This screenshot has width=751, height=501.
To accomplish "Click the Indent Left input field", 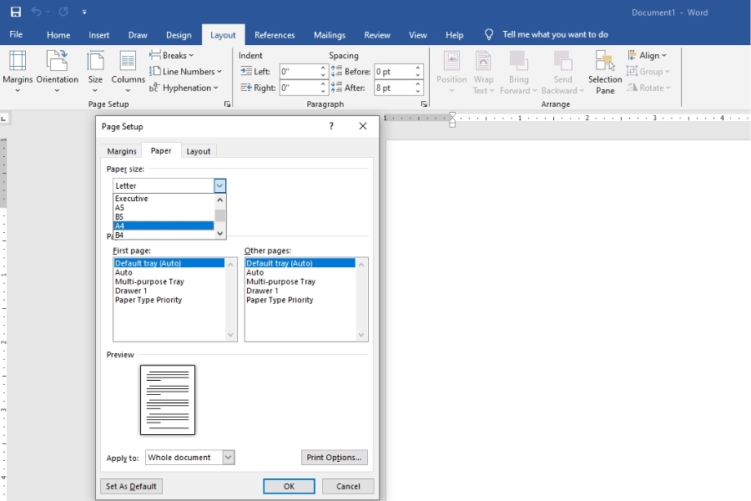I will point(298,72).
